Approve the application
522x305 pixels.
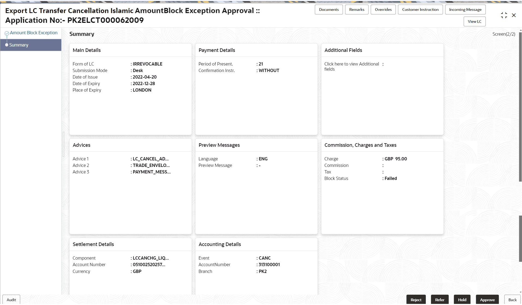coord(487,299)
